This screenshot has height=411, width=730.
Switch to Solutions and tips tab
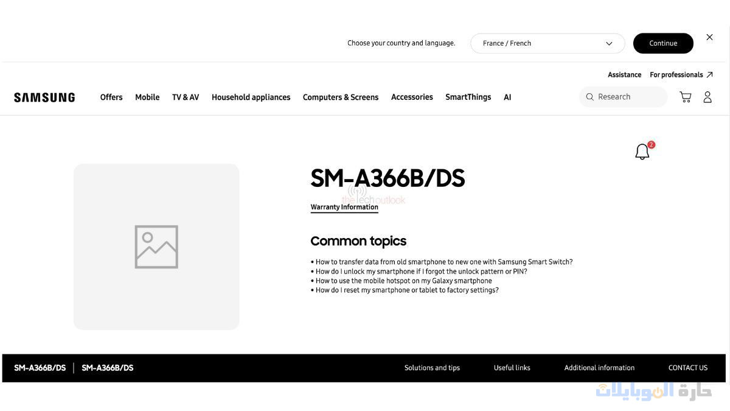click(x=432, y=368)
